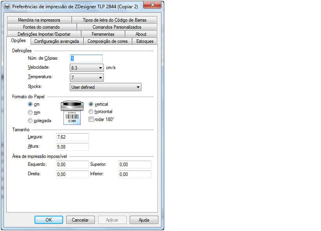
Task: Click the Definições section heading
Action: (x=22, y=51)
